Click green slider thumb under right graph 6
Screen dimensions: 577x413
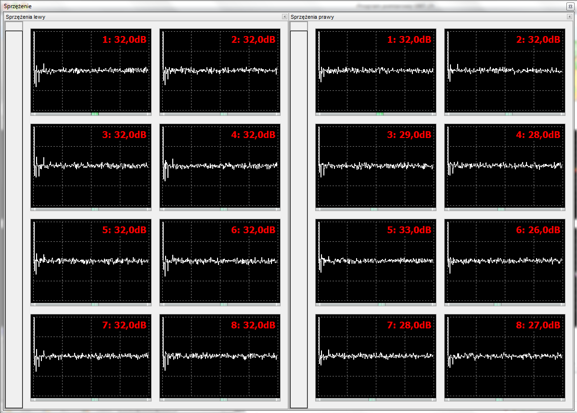498,304
